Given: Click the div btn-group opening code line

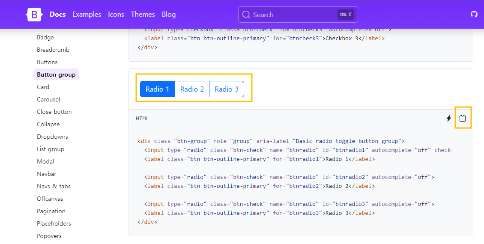Looking at the screenshot, I should 271,141.
